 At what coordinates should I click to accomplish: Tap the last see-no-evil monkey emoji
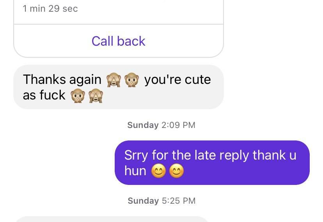(x=96, y=96)
